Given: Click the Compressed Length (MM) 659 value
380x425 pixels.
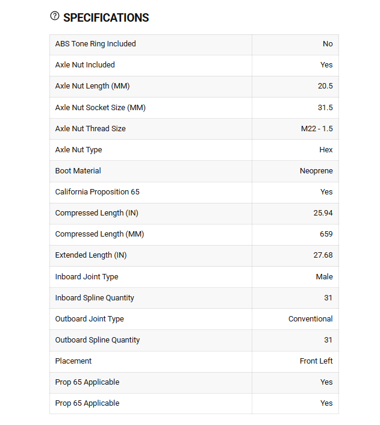Looking at the screenshot, I should tap(326, 234).
